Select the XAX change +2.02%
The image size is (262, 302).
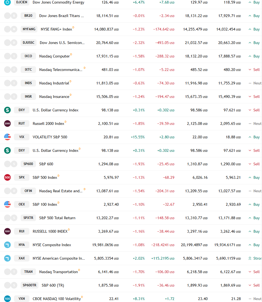(139, 259)
